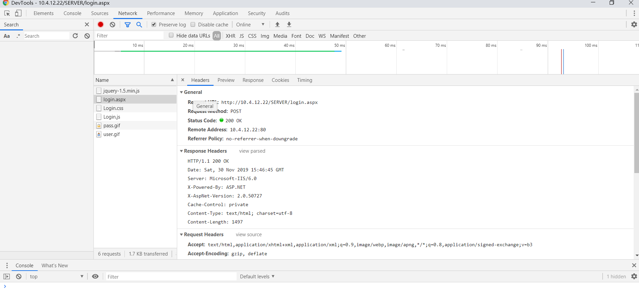The width and height of the screenshot is (639, 295).
Task: Filter requests by Img type
Action: pos(265,36)
